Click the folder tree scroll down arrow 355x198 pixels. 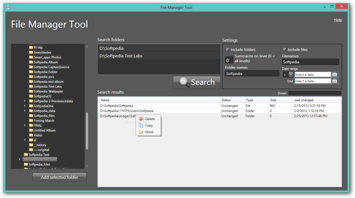pos(87,166)
